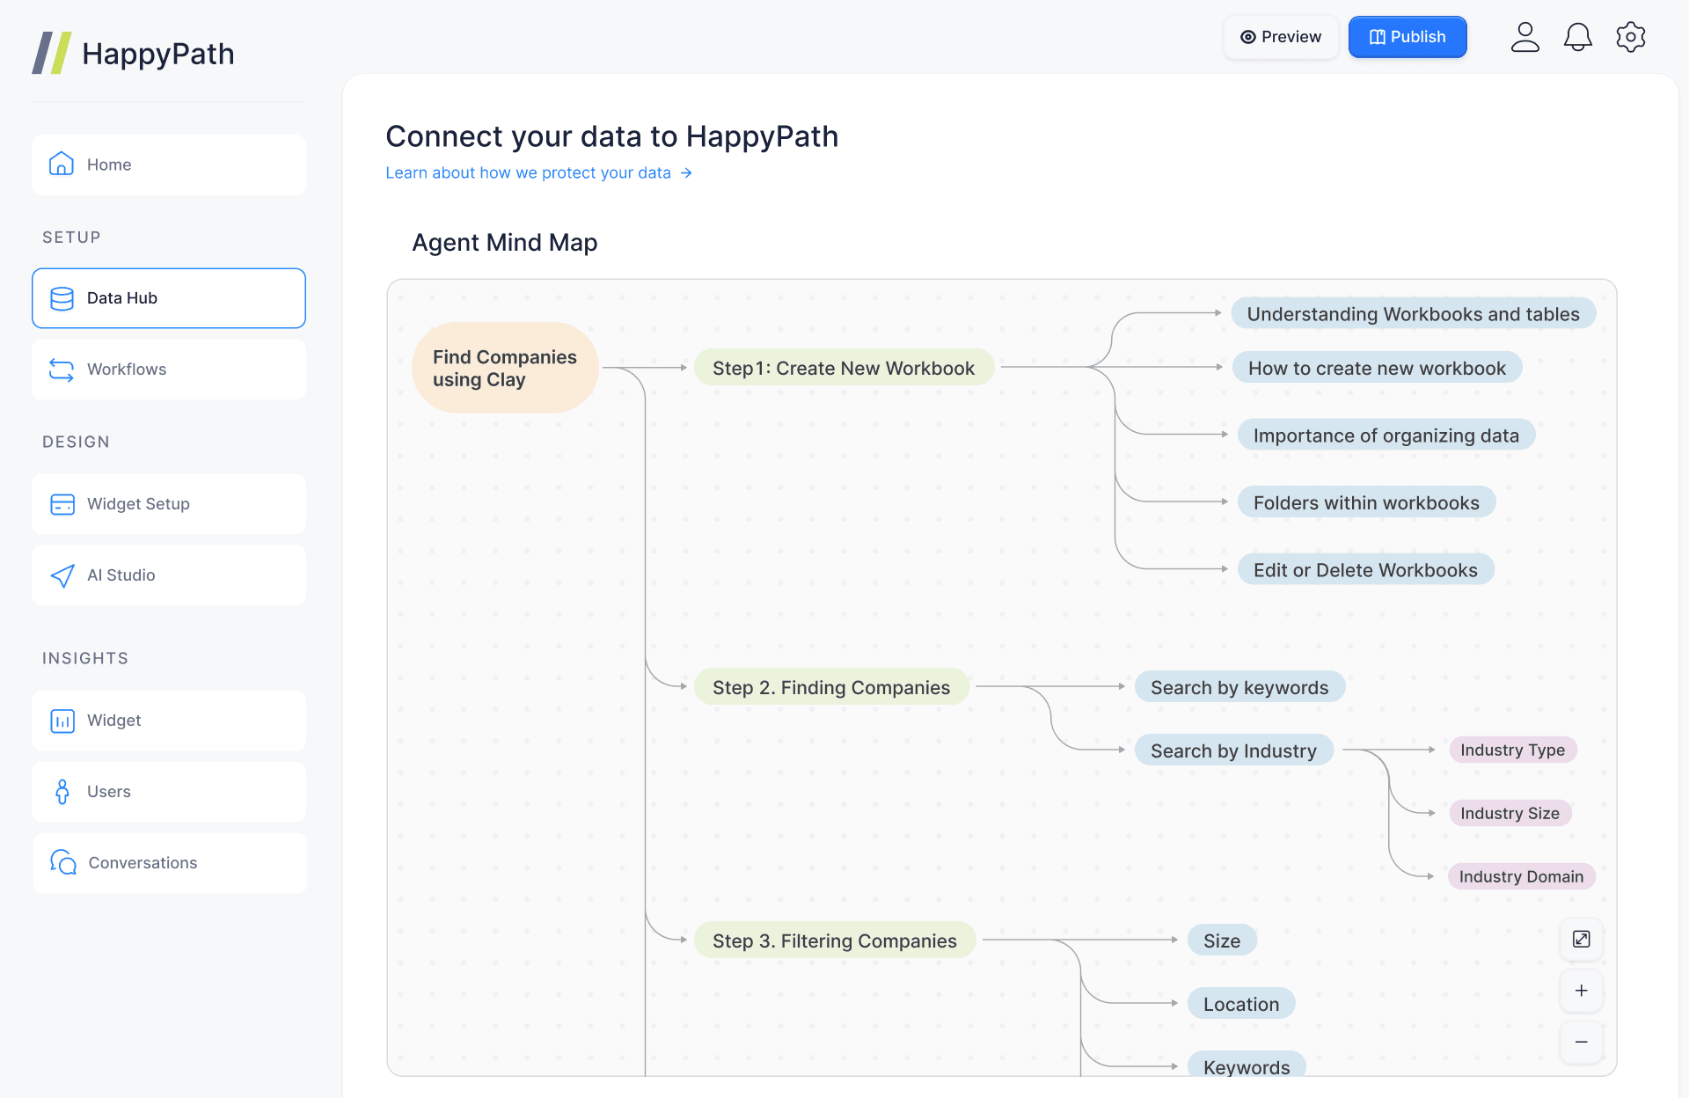
Task: Click the Publish button
Action: tap(1407, 37)
